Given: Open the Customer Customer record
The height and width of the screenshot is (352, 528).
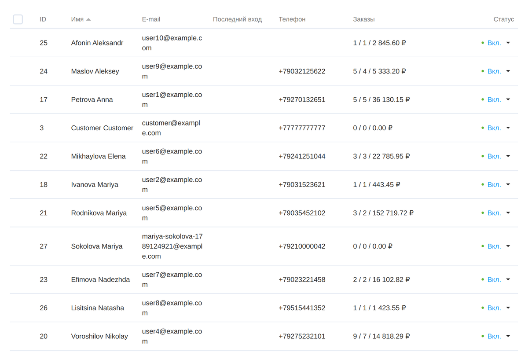Looking at the screenshot, I should tap(102, 128).
